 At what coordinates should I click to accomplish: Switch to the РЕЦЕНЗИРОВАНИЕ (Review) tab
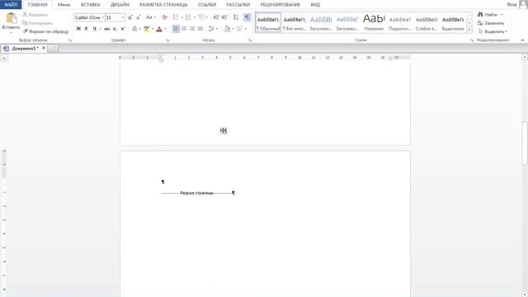click(x=280, y=5)
